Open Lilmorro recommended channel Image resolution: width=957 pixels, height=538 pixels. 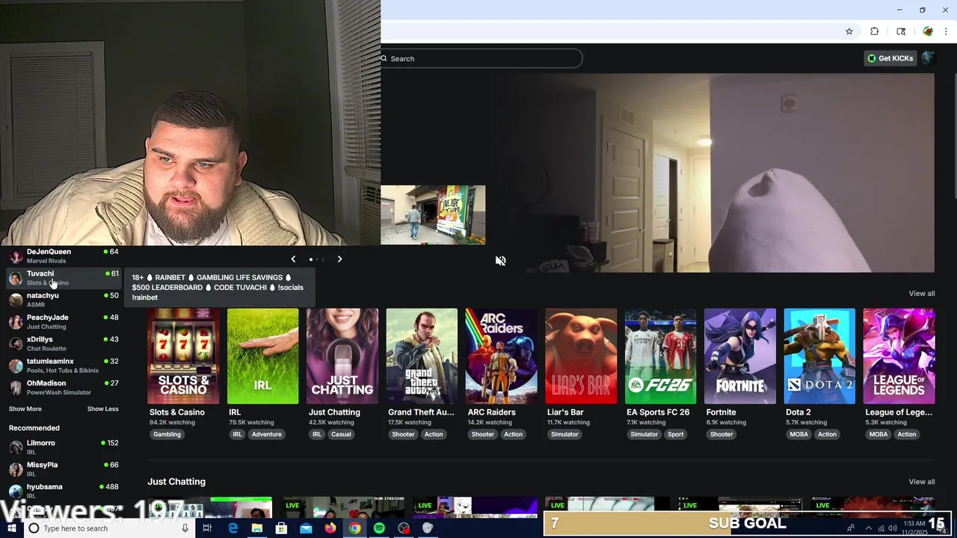pyautogui.click(x=64, y=447)
